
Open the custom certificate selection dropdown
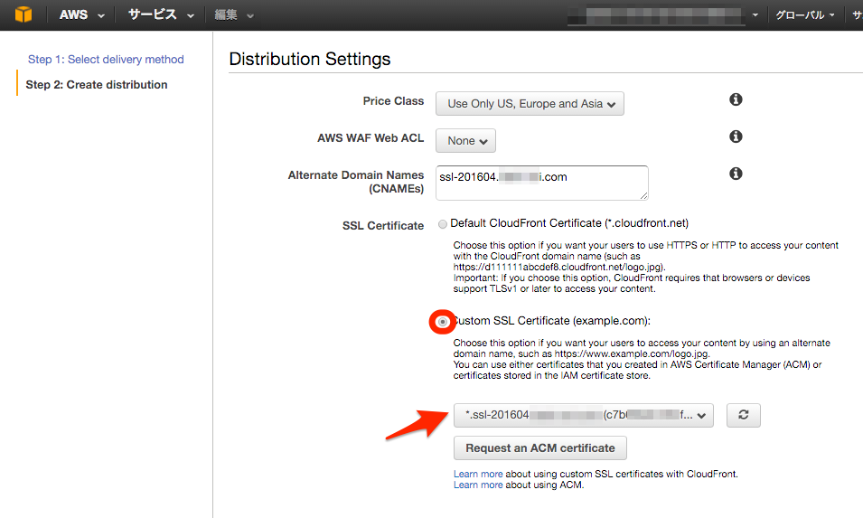pyautogui.click(x=584, y=415)
